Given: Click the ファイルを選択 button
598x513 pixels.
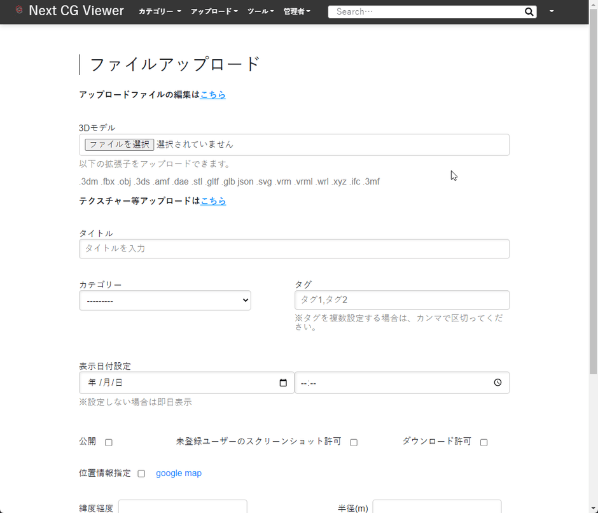Looking at the screenshot, I should coord(118,144).
